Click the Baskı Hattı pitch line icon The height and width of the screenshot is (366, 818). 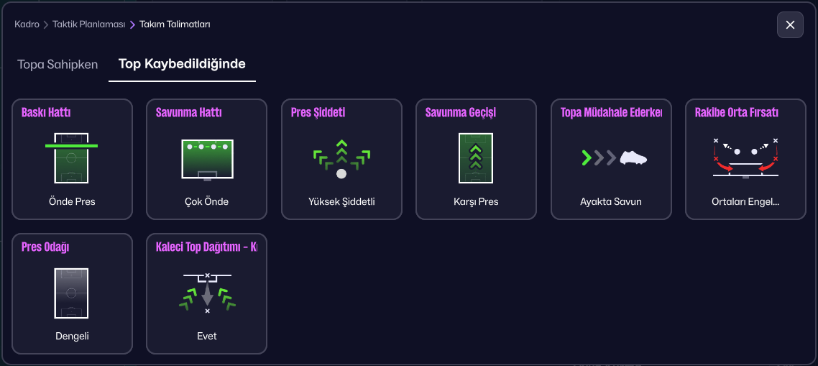[72, 157]
